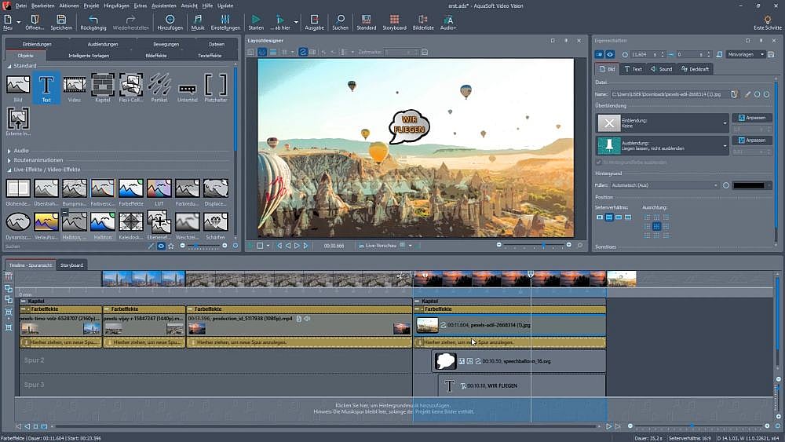Open the Einblendung transition dropdown
The image size is (785, 442).
coord(725,123)
